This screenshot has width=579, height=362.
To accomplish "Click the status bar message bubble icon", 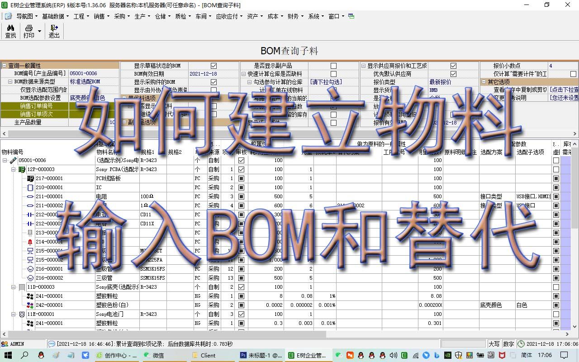I will (52, 344).
